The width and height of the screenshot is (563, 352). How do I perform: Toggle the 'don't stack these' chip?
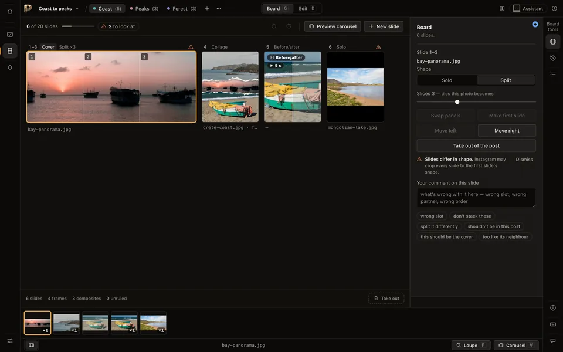pos(472,216)
